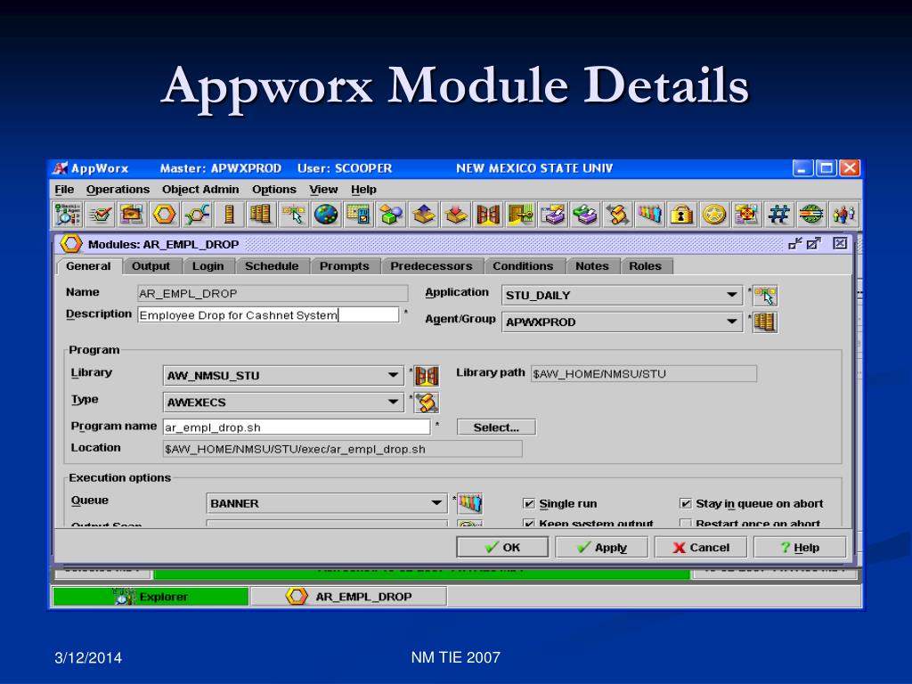Click the scroll program types toolbar icon
The width and height of the screenshot is (912, 684).
[x=618, y=215]
